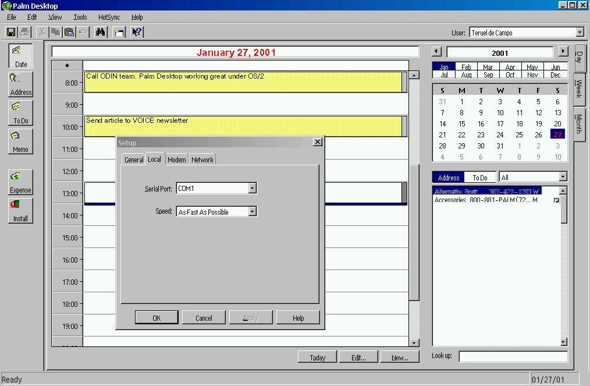Select day 27 in the calendar
This screenshot has width=590, height=386.
pos(557,134)
